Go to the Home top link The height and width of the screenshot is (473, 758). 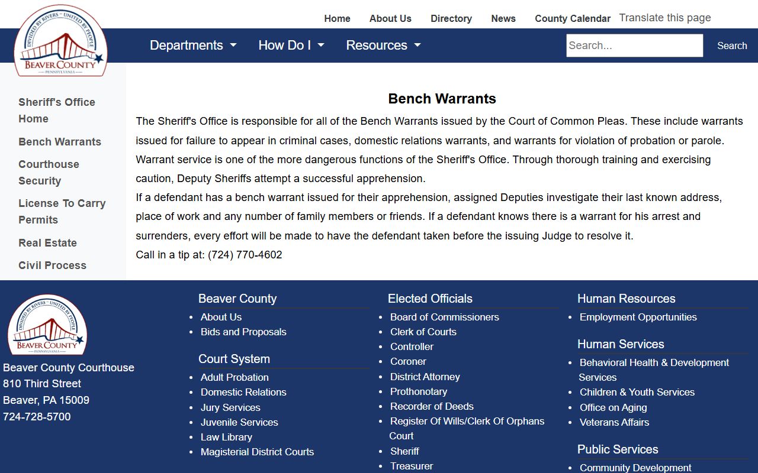[337, 18]
